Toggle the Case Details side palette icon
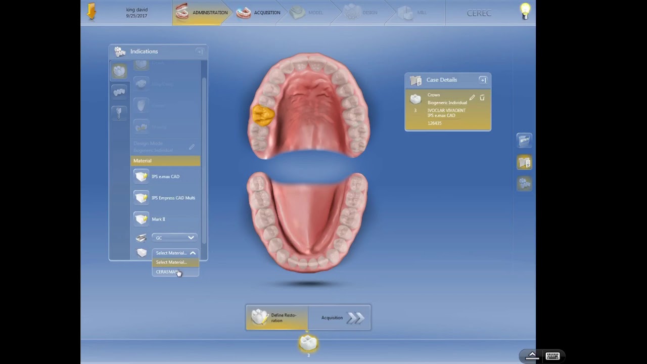Viewport: 647px width, 364px height. (524, 162)
